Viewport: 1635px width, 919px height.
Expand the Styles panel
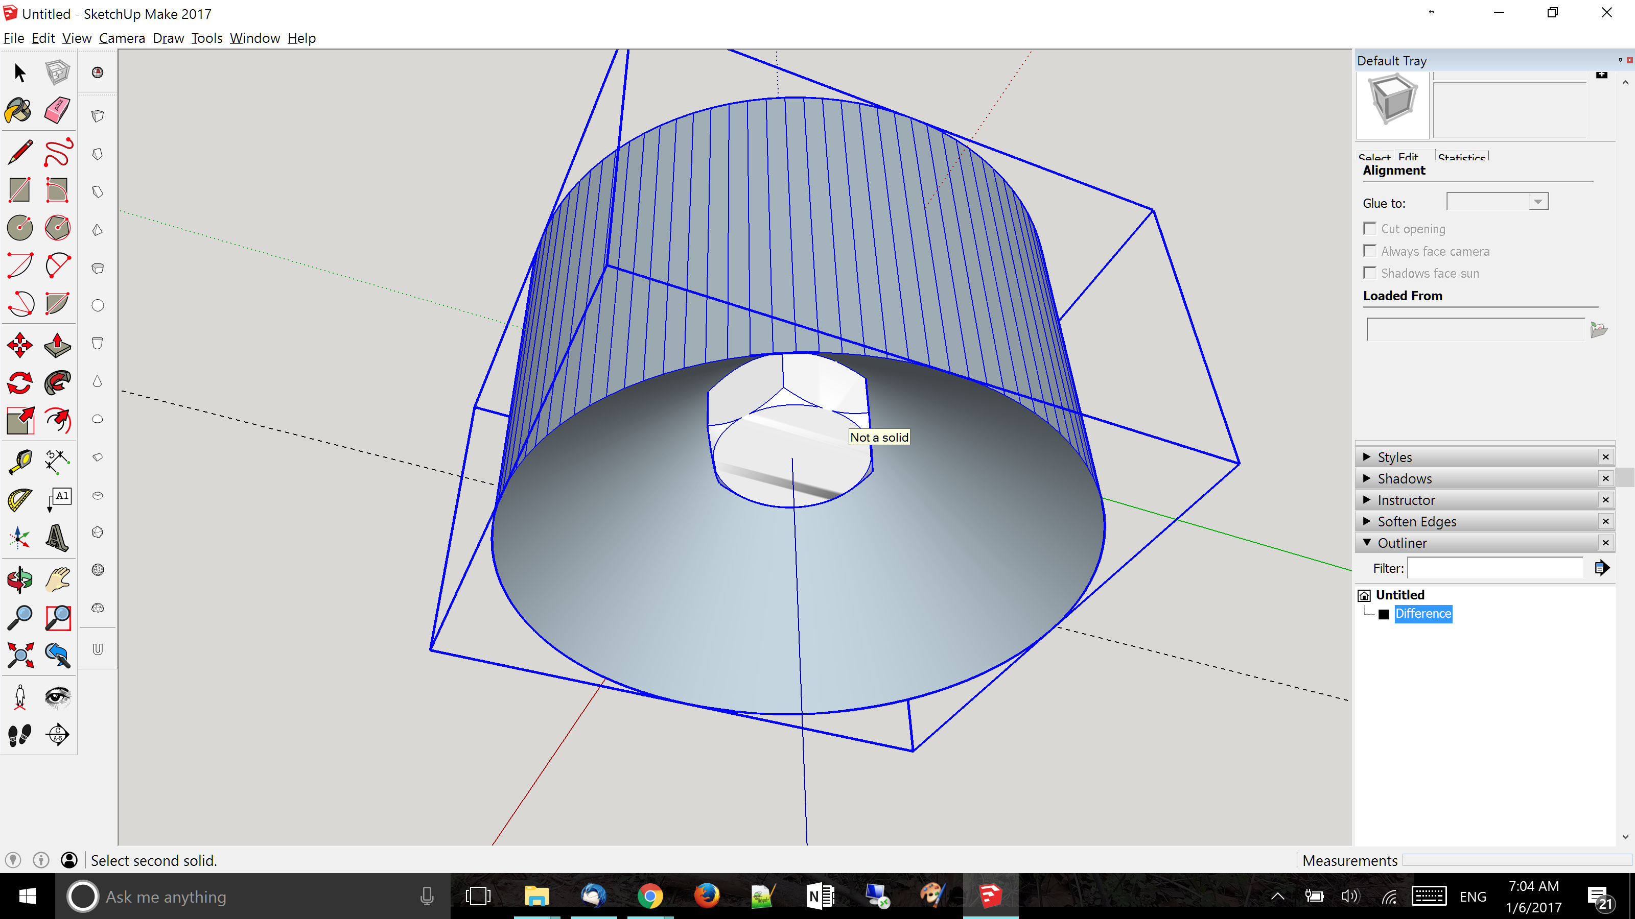1394,457
